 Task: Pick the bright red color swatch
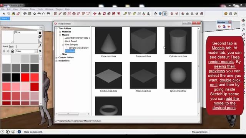click(x=25, y=77)
